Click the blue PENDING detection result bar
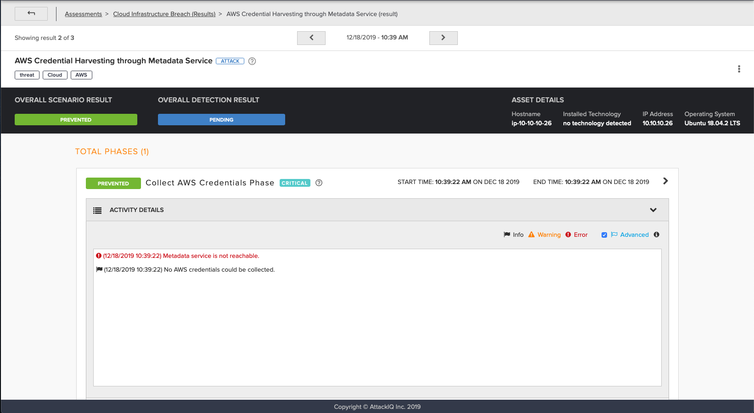Screen dimensions: 754x413 [x=221, y=120]
